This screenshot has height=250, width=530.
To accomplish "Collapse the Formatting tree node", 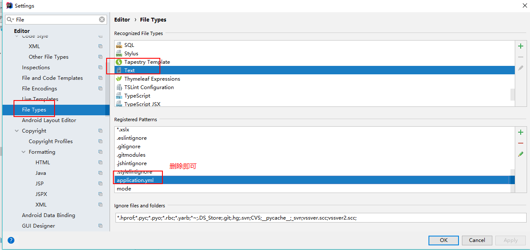I will (x=24, y=152).
